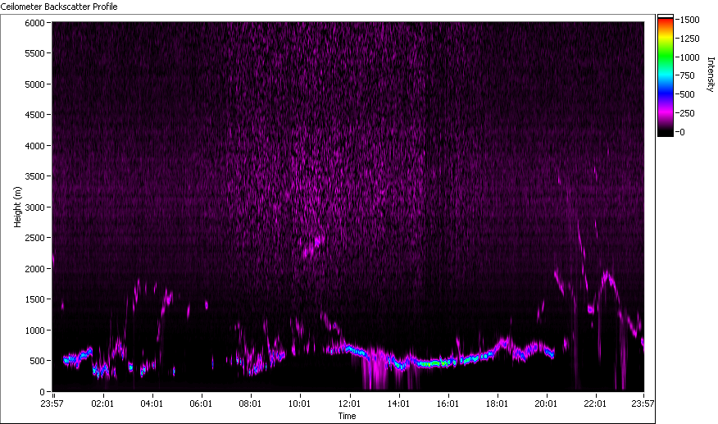Click the 08:01 time label

[x=250, y=403]
